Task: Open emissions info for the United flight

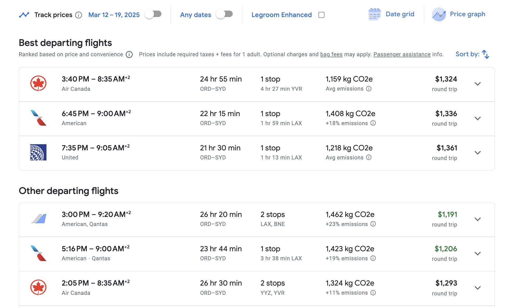Action: tap(369, 157)
